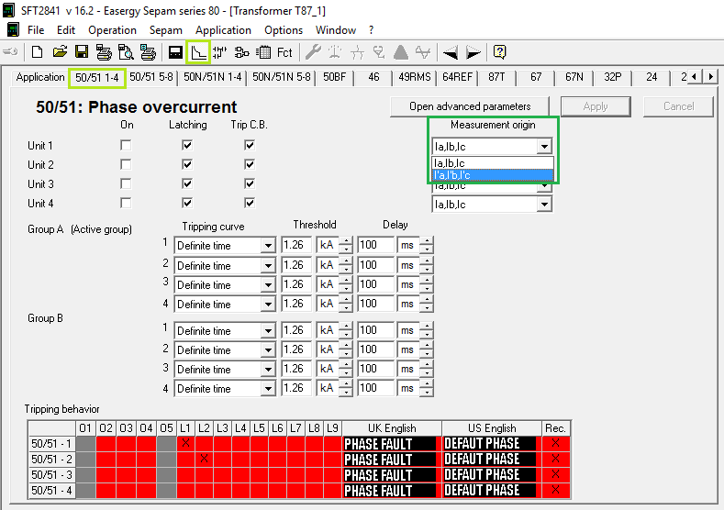724x510 pixels.
Task: Open a file with the folder icon
Action: [60, 52]
